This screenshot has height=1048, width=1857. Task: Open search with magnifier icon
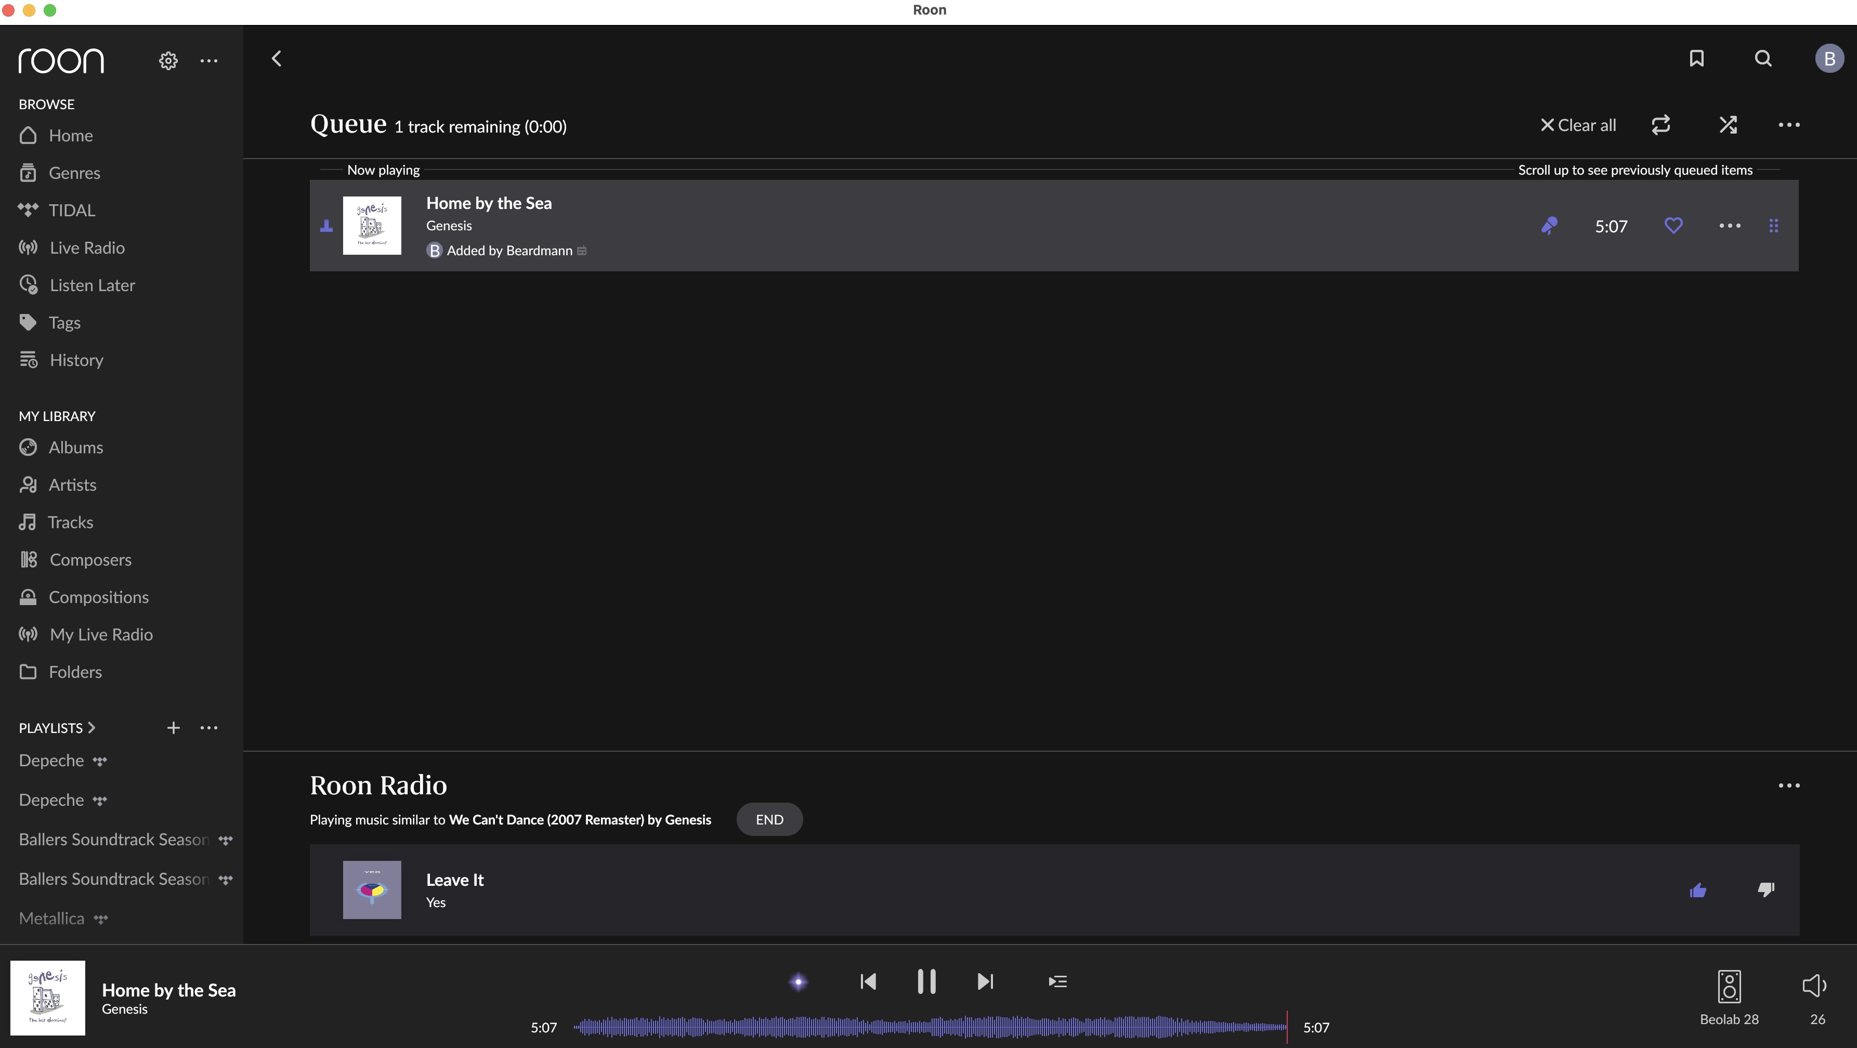coord(1762,58)
